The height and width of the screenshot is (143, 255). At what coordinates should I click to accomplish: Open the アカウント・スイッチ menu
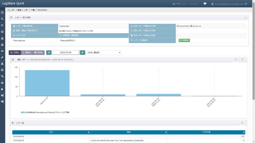[x=186, y=4]
